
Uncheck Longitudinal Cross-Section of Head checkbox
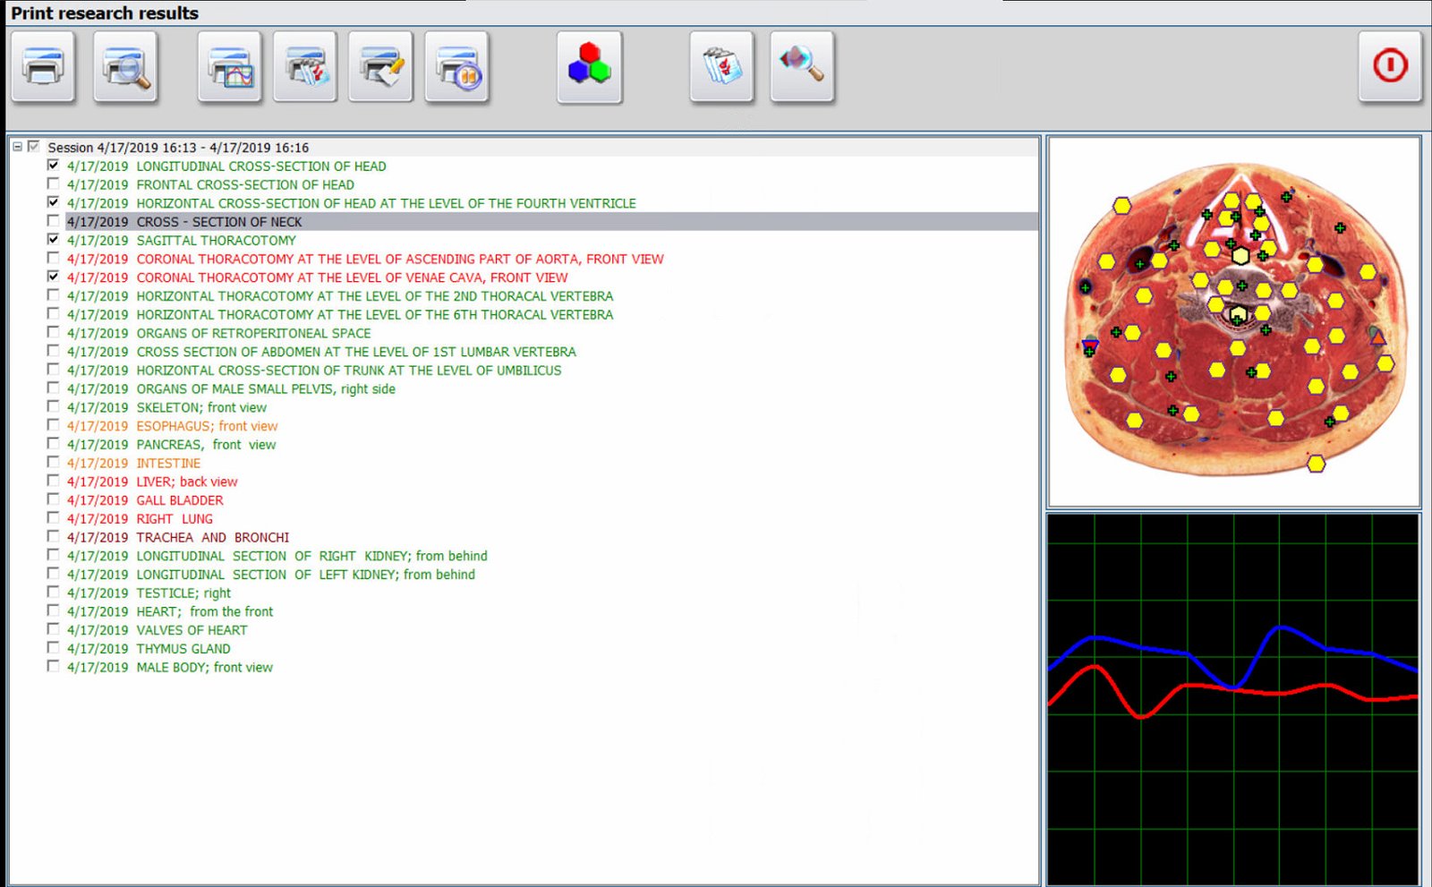[53, 166]
